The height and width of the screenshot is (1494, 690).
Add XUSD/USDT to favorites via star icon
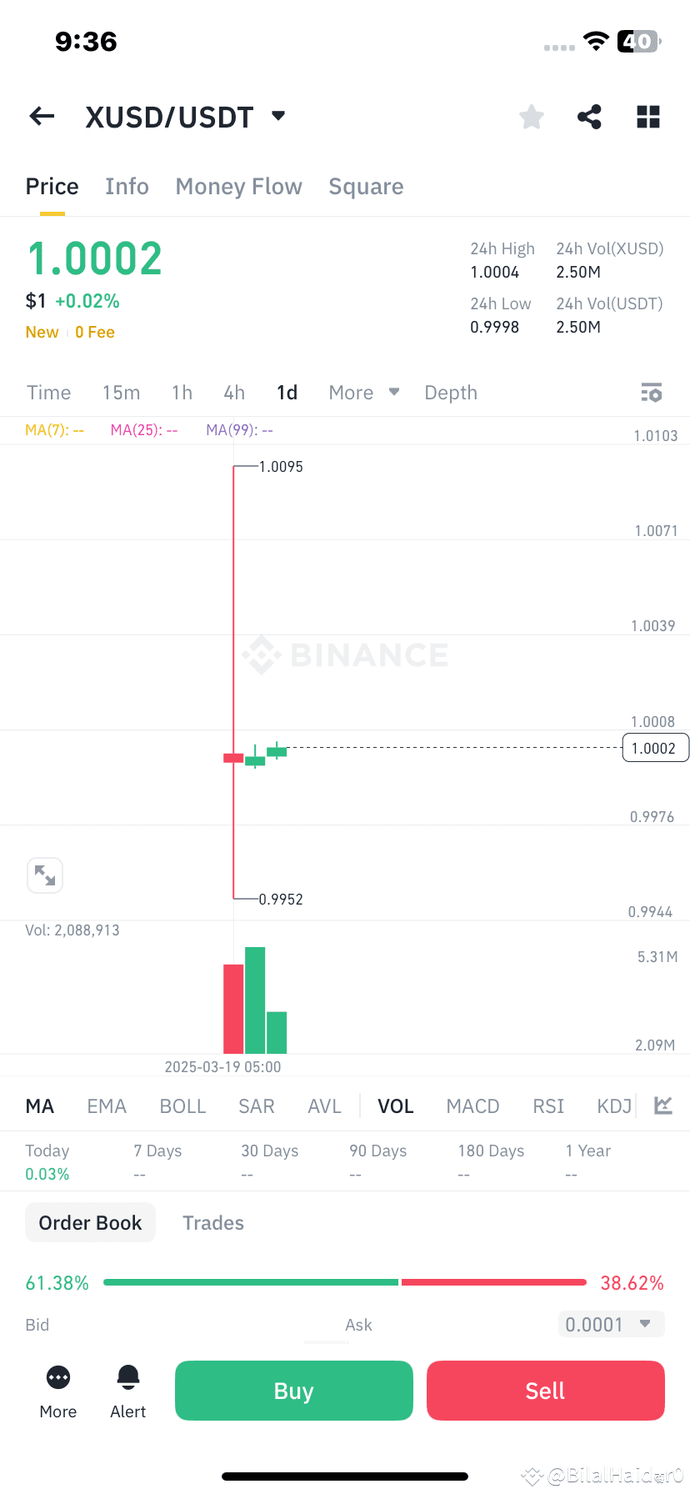pos(531,117)
